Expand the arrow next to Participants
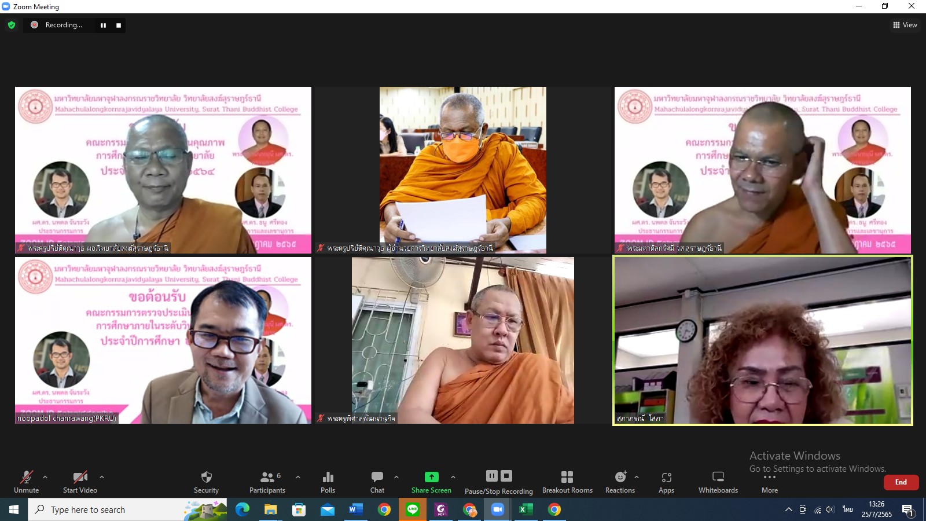 298,477
